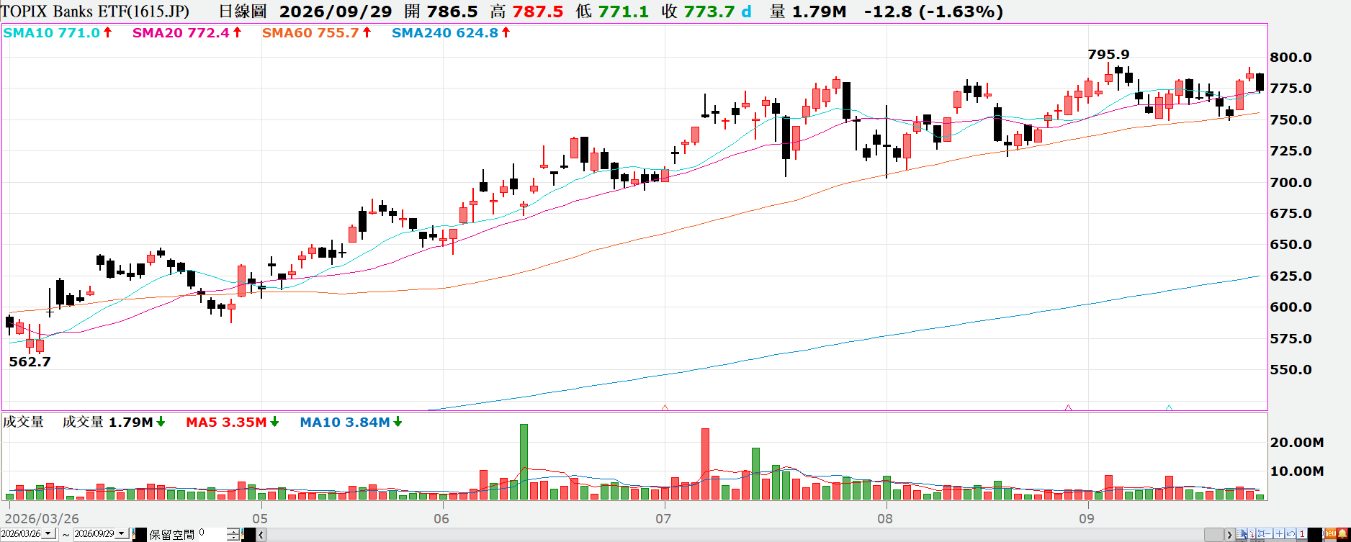Click the 20.00M volume axis label
Image resolution: width=1351 pixels, height=542 pixels.
pyautogui.click(x=1296, y=442)
